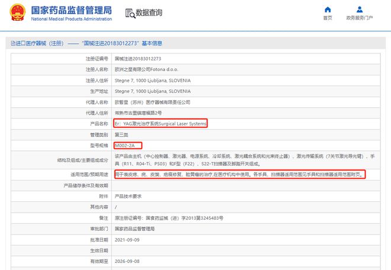Select expiry date 2026-09-08

[x=127, y=261]
